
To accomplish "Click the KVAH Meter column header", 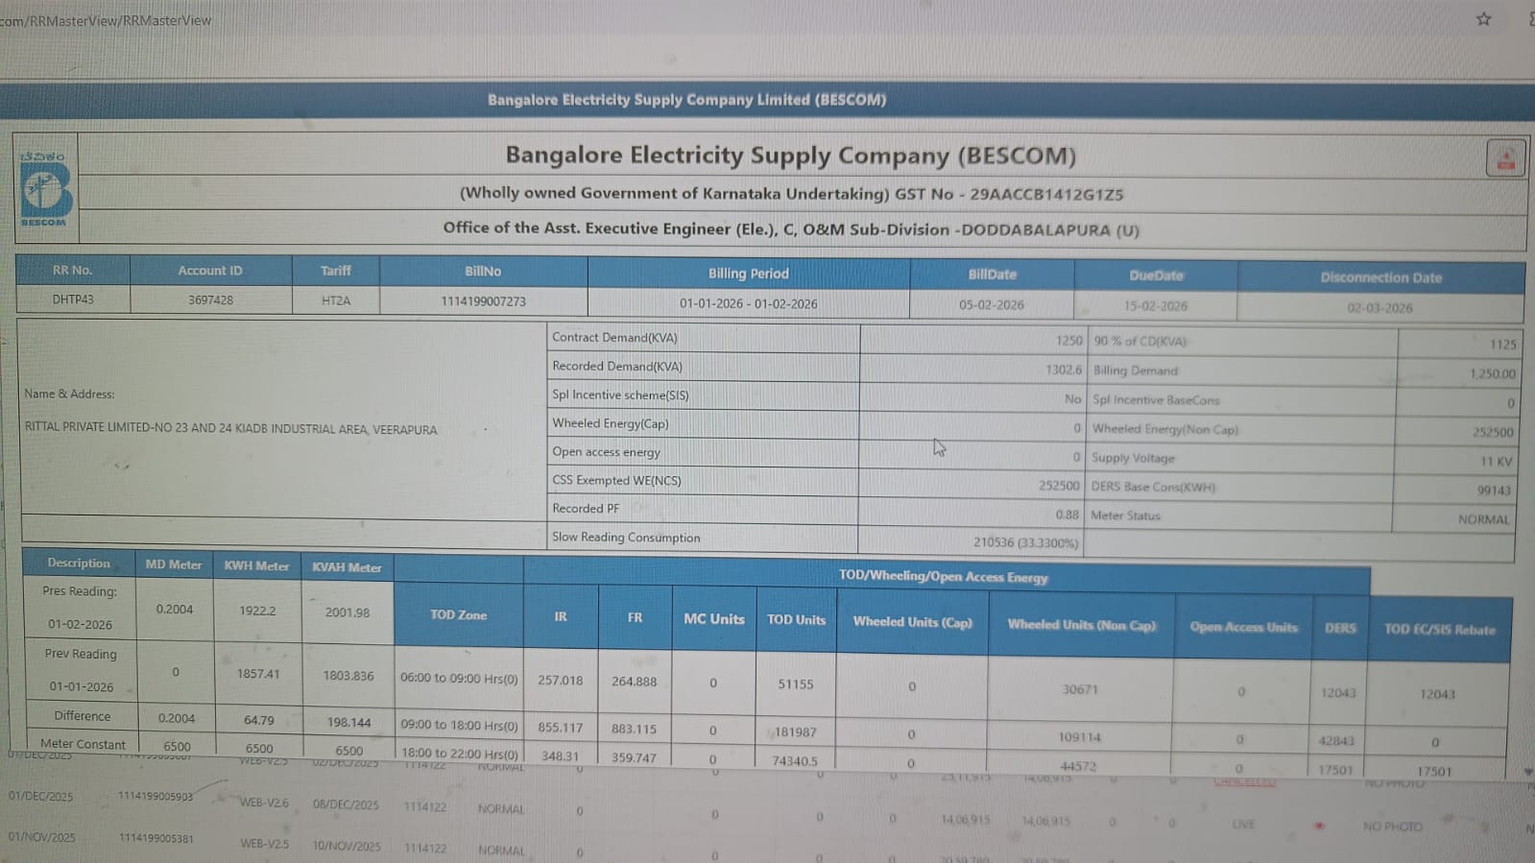I will pyautogui.click(x=347, y=567).
